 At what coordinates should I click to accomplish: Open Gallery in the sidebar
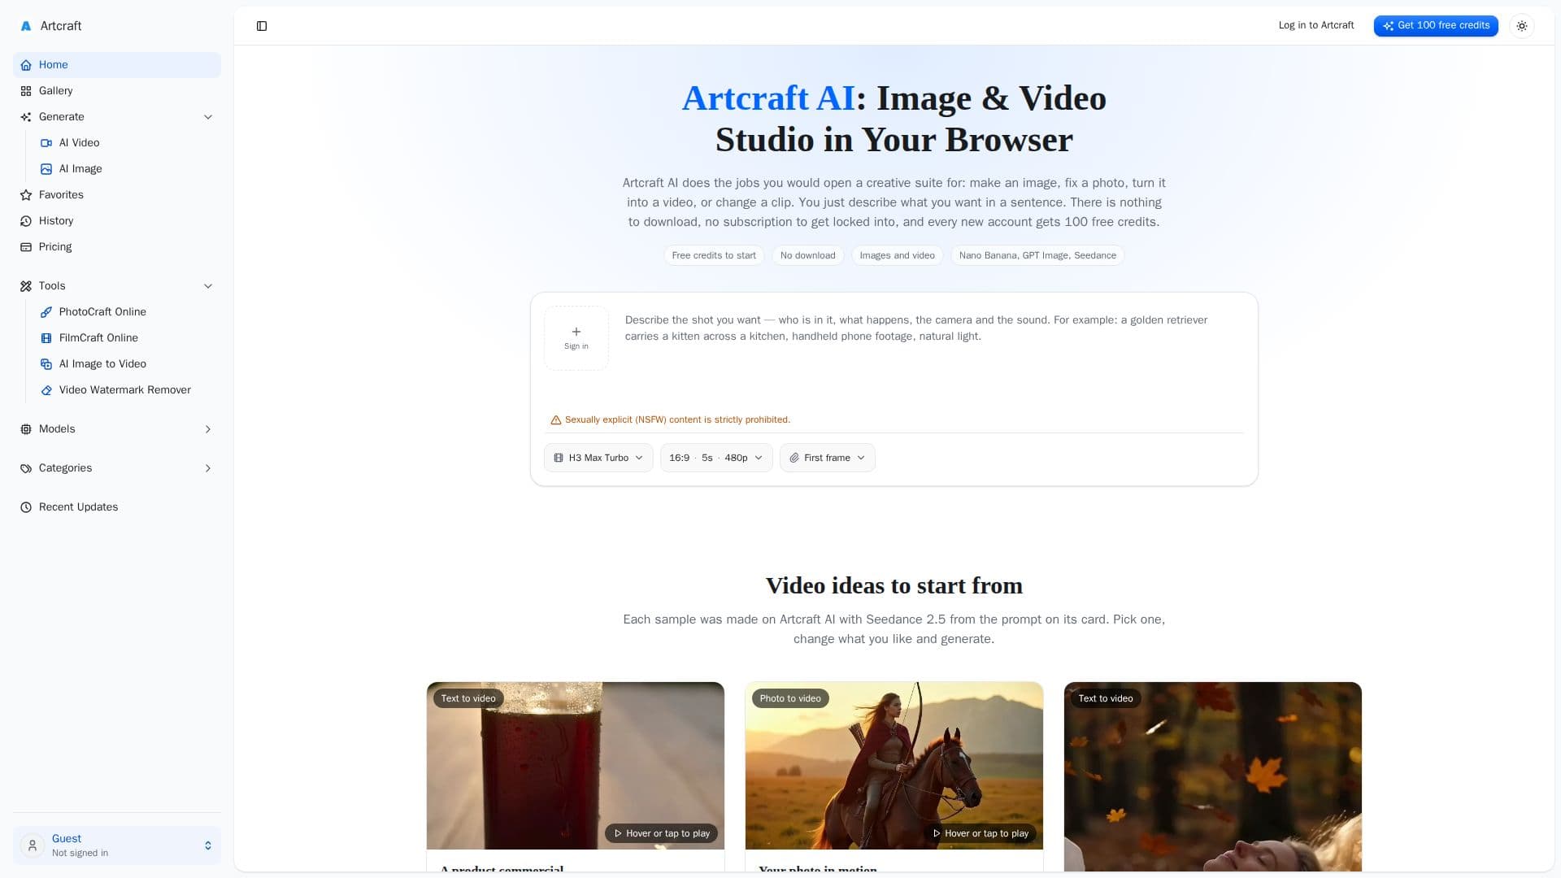coord(117,91)
